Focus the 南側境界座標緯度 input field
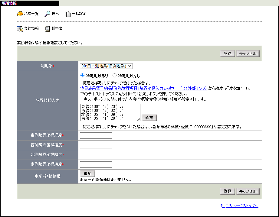 click(x=96, y=164)
